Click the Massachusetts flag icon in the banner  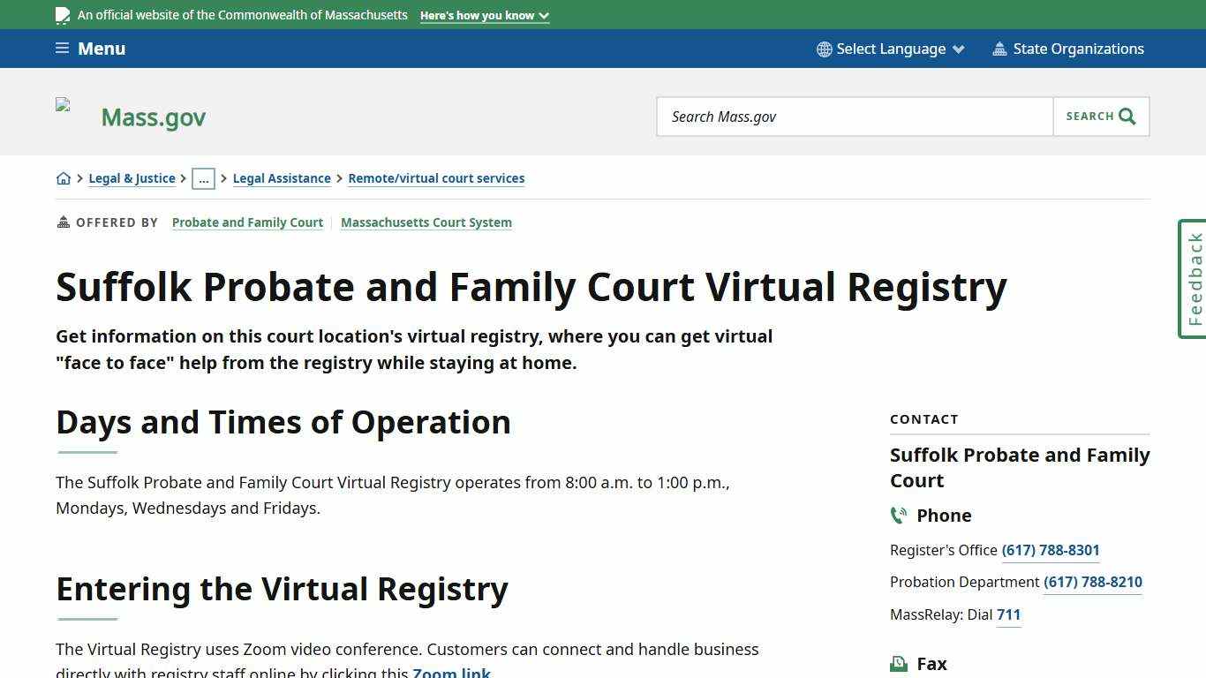pyautogui.click(x=62, y=14)
